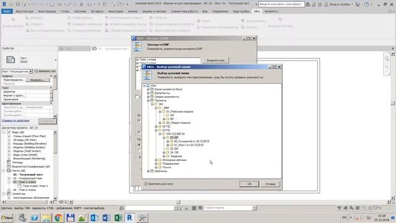
Task: Click the Войти в службы user sign-in icon
Action: pos(326,4)
